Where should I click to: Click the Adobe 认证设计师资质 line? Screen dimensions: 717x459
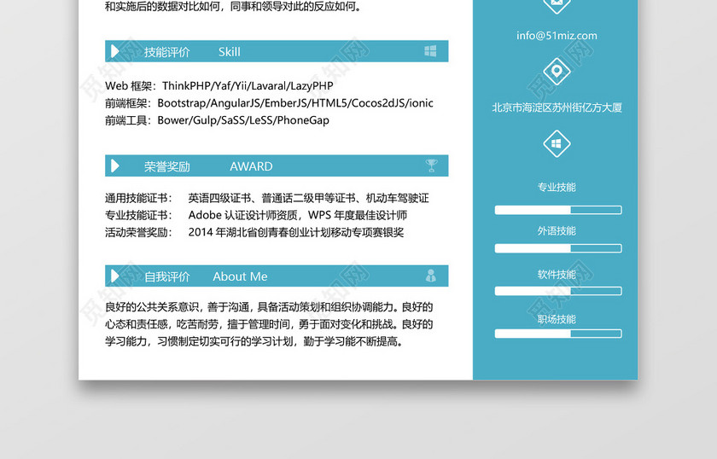click(x=298, y=215)
